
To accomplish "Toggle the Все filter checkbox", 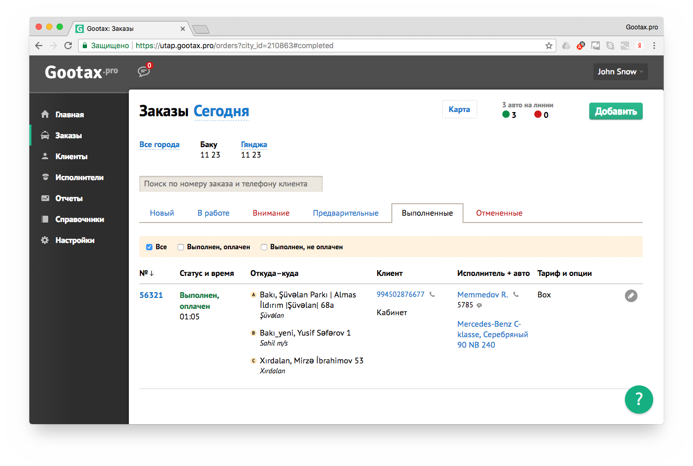I will pyautogui.click(x=149, y=247).
